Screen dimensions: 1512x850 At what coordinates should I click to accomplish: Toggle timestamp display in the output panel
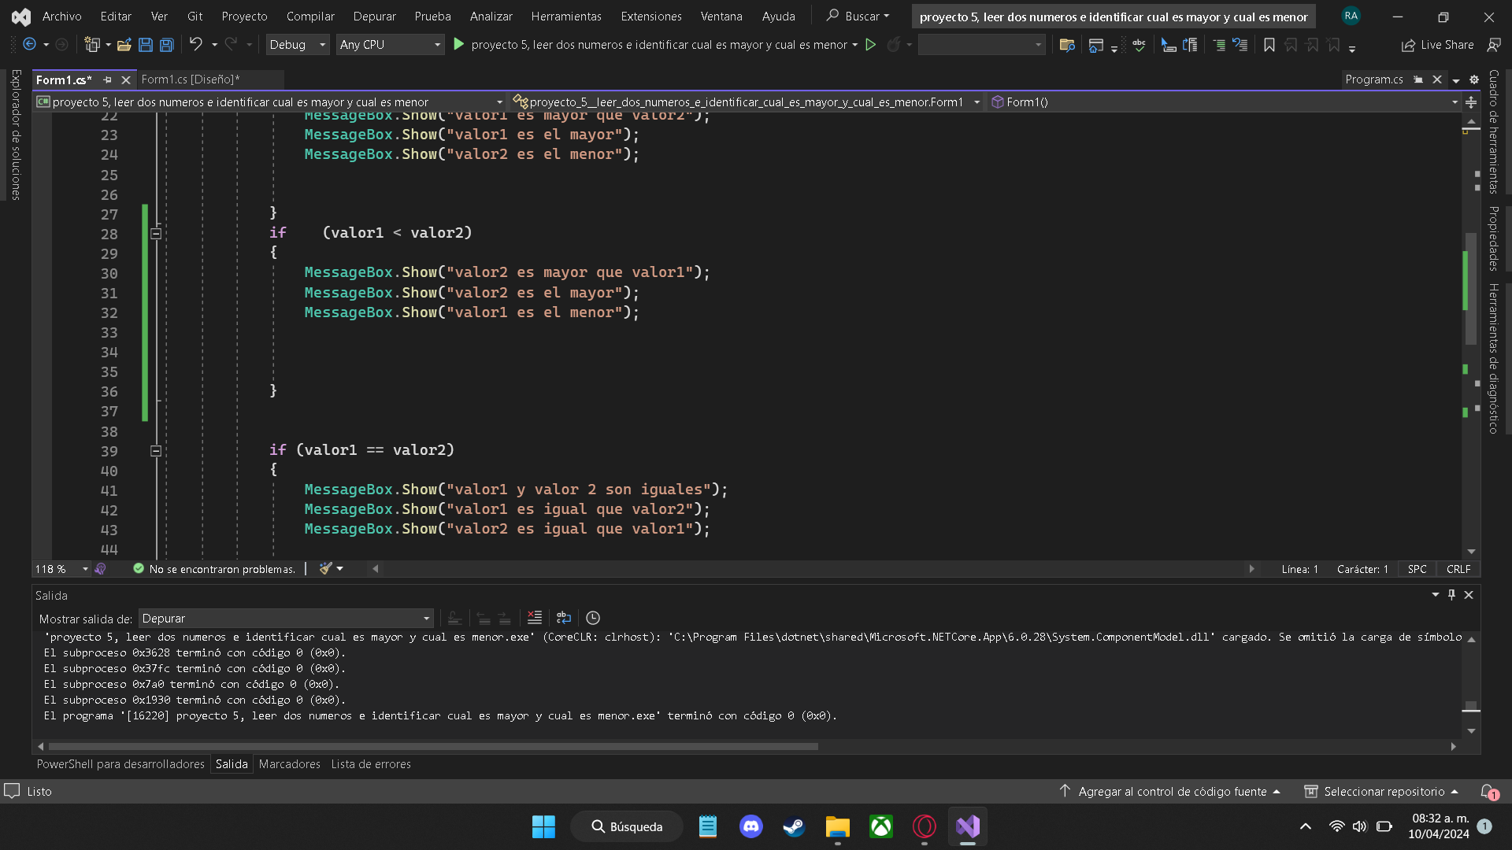[593, 618]
